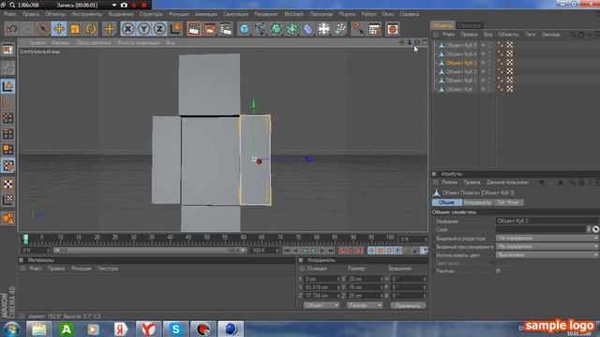Open the Render to Picture Viewer icon

click(x=210, y=29)
